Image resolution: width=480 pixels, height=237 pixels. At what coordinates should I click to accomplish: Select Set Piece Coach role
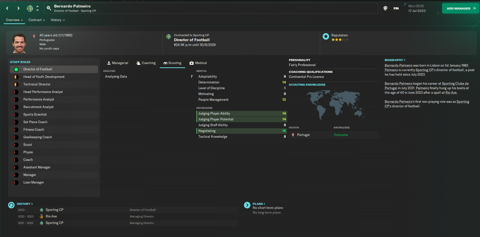pyautogui.click(x=54, y=122)
